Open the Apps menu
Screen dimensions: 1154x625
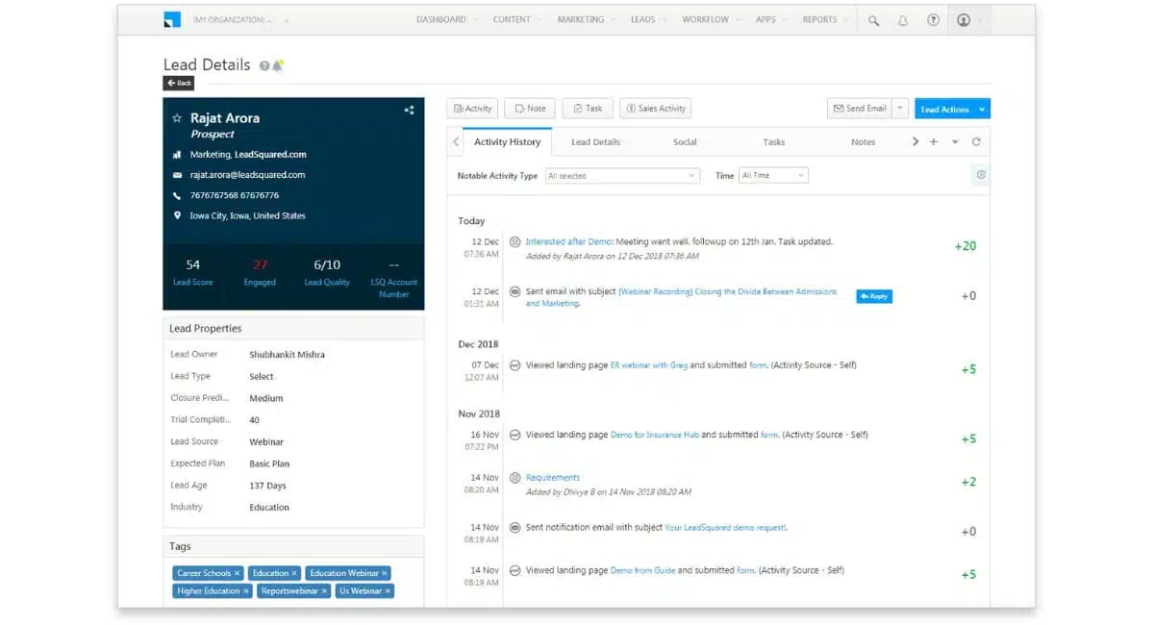pyautogui.click(x=770, y=19)
